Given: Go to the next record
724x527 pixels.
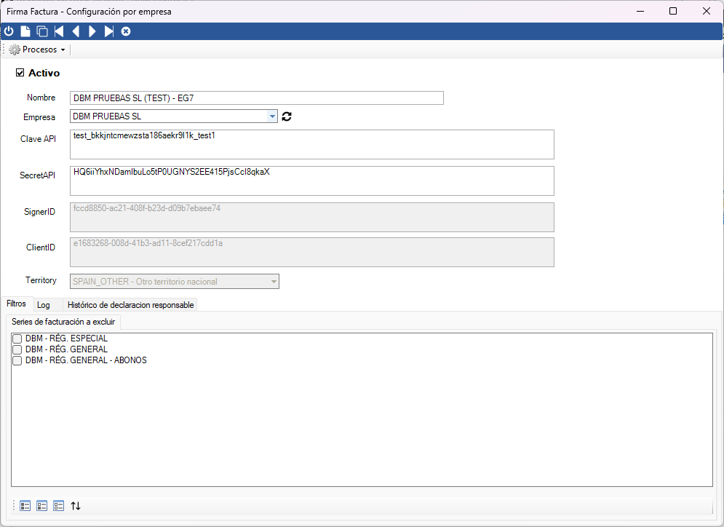Looking at the screenshot, I should point(92,31).
